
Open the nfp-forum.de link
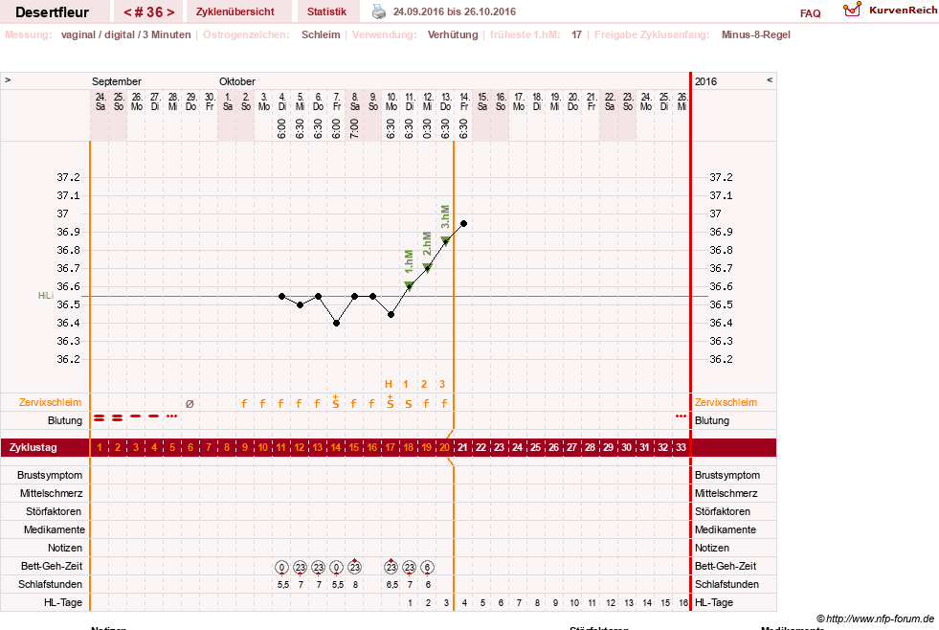(875, 619)
